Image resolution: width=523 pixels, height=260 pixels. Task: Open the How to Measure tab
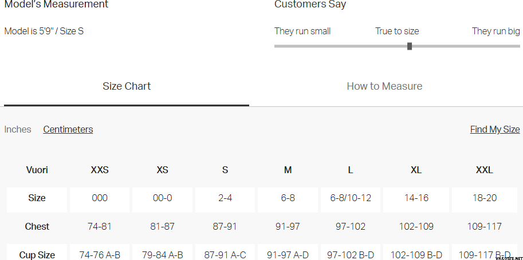coord(384,86)
